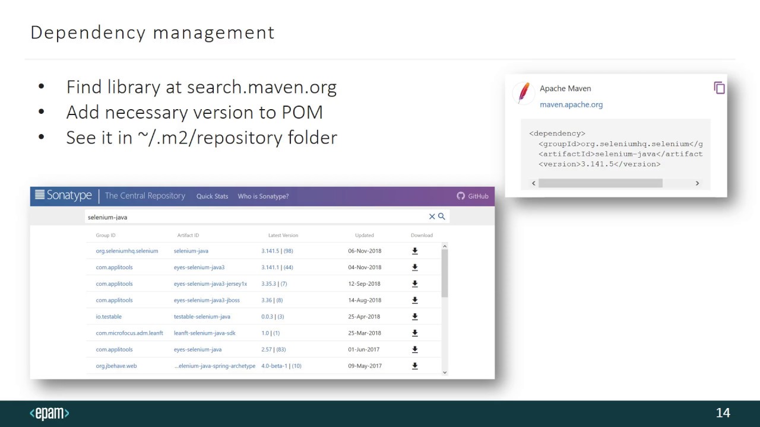Click the 01-Jun-2017 date cell
The width and height of the screenshot is (760, 427).
point(364,350)
